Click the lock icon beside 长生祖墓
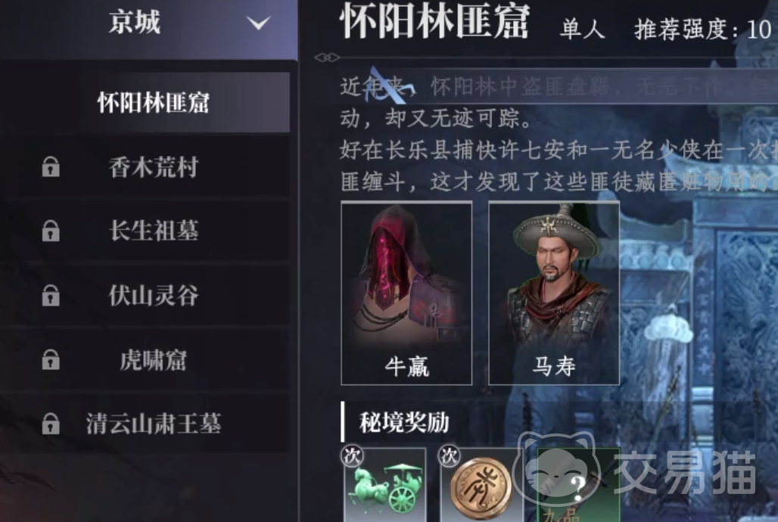The height and width of the screenshot is (522, 778). 51,231
